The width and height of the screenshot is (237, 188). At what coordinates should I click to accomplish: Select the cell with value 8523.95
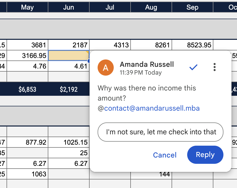[x=192, y=45]
